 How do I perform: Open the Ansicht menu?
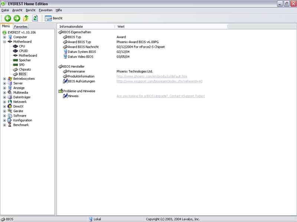(x=17, y=10)
